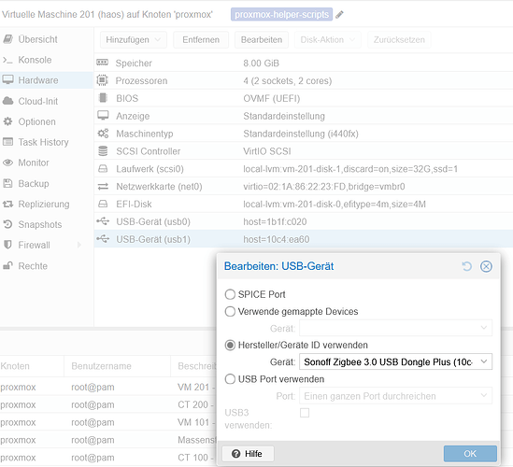Screen dimensions: 513x467
Task: Close the Bearbeiten USB-Gerät dialog
Action: [x=486, y=266]
